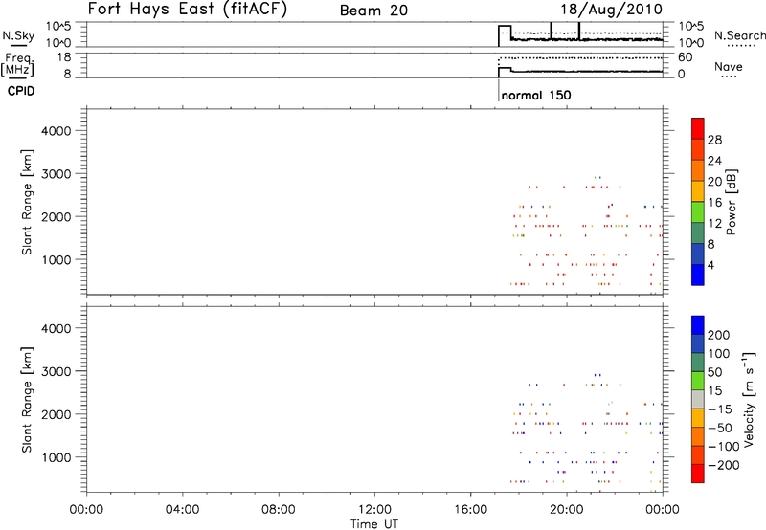Click the '60' tick right of frequency panel

click(x=685, y=57)
